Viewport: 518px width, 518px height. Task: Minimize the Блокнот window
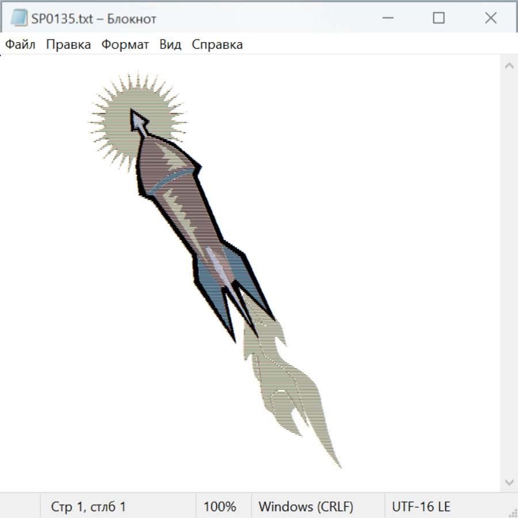[387, 18]
